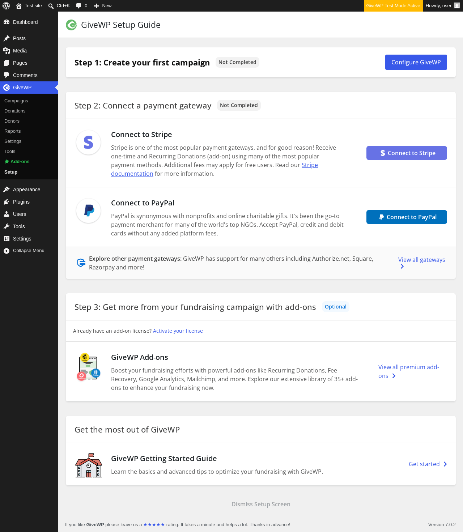463x532 pixels.
Task: Click the Configure GiveWP button
Action: point(416,62)
